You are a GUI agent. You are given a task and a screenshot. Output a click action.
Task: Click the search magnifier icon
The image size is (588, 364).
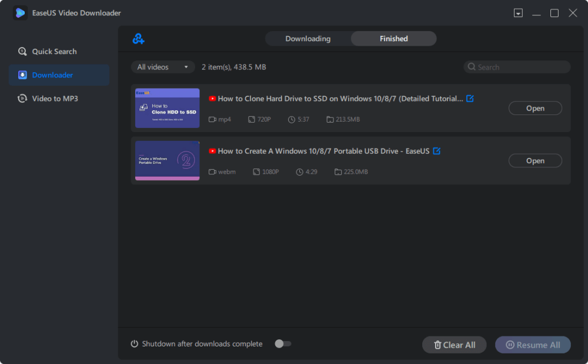point(472,67)
